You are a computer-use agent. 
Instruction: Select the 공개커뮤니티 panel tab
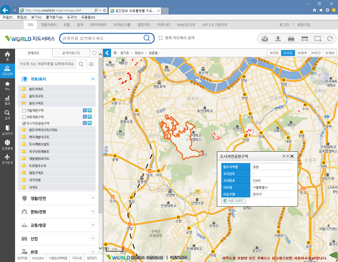point(71,53)
